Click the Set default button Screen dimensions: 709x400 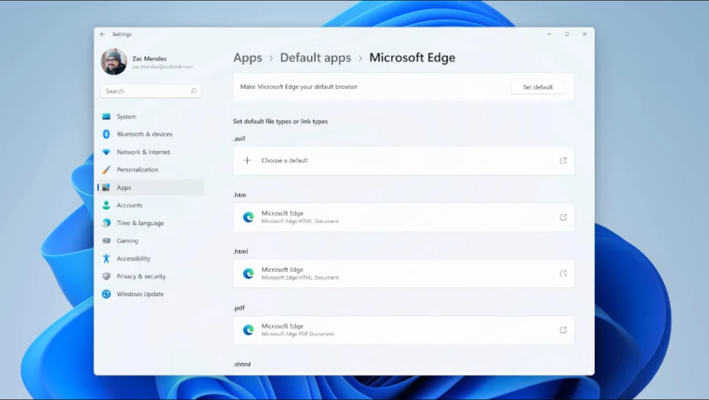tap(538, 87)
